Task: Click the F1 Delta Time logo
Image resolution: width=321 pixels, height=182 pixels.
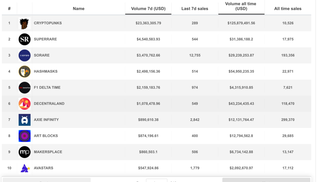Action: tap(25, 88)
